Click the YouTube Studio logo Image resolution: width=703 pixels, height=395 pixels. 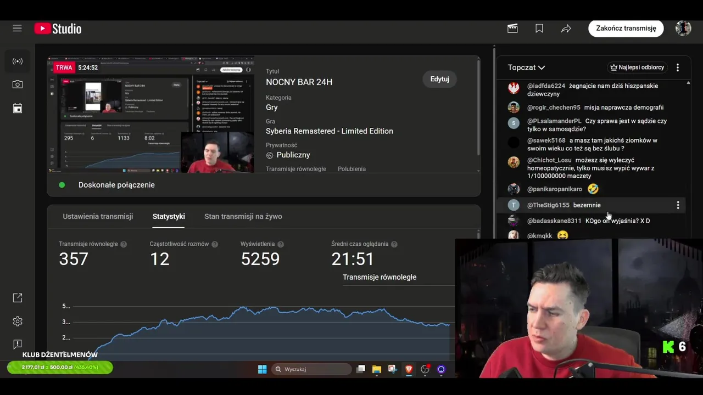tap(58, 29)
